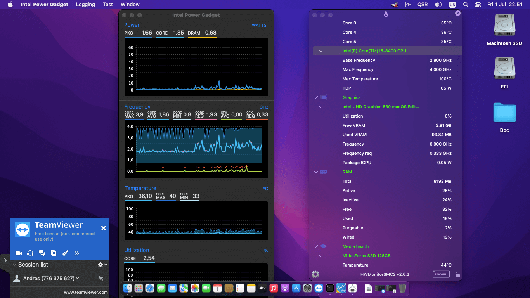Click the Utilization CORE value 2,54
The width and height of the screenshot is (530, 298).
(x=149, y=258)
